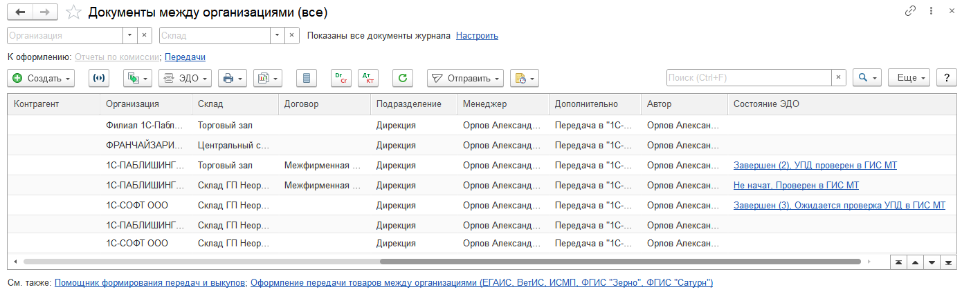Open the print icon dropdown
Image resolution: width=962 pixels, height=294 pixels.
pyautogui.click(x=233, y=79)
